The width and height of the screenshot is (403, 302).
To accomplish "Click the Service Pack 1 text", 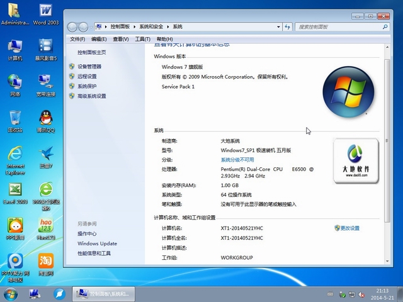I will pyautogui.click(x=178, y=87).
